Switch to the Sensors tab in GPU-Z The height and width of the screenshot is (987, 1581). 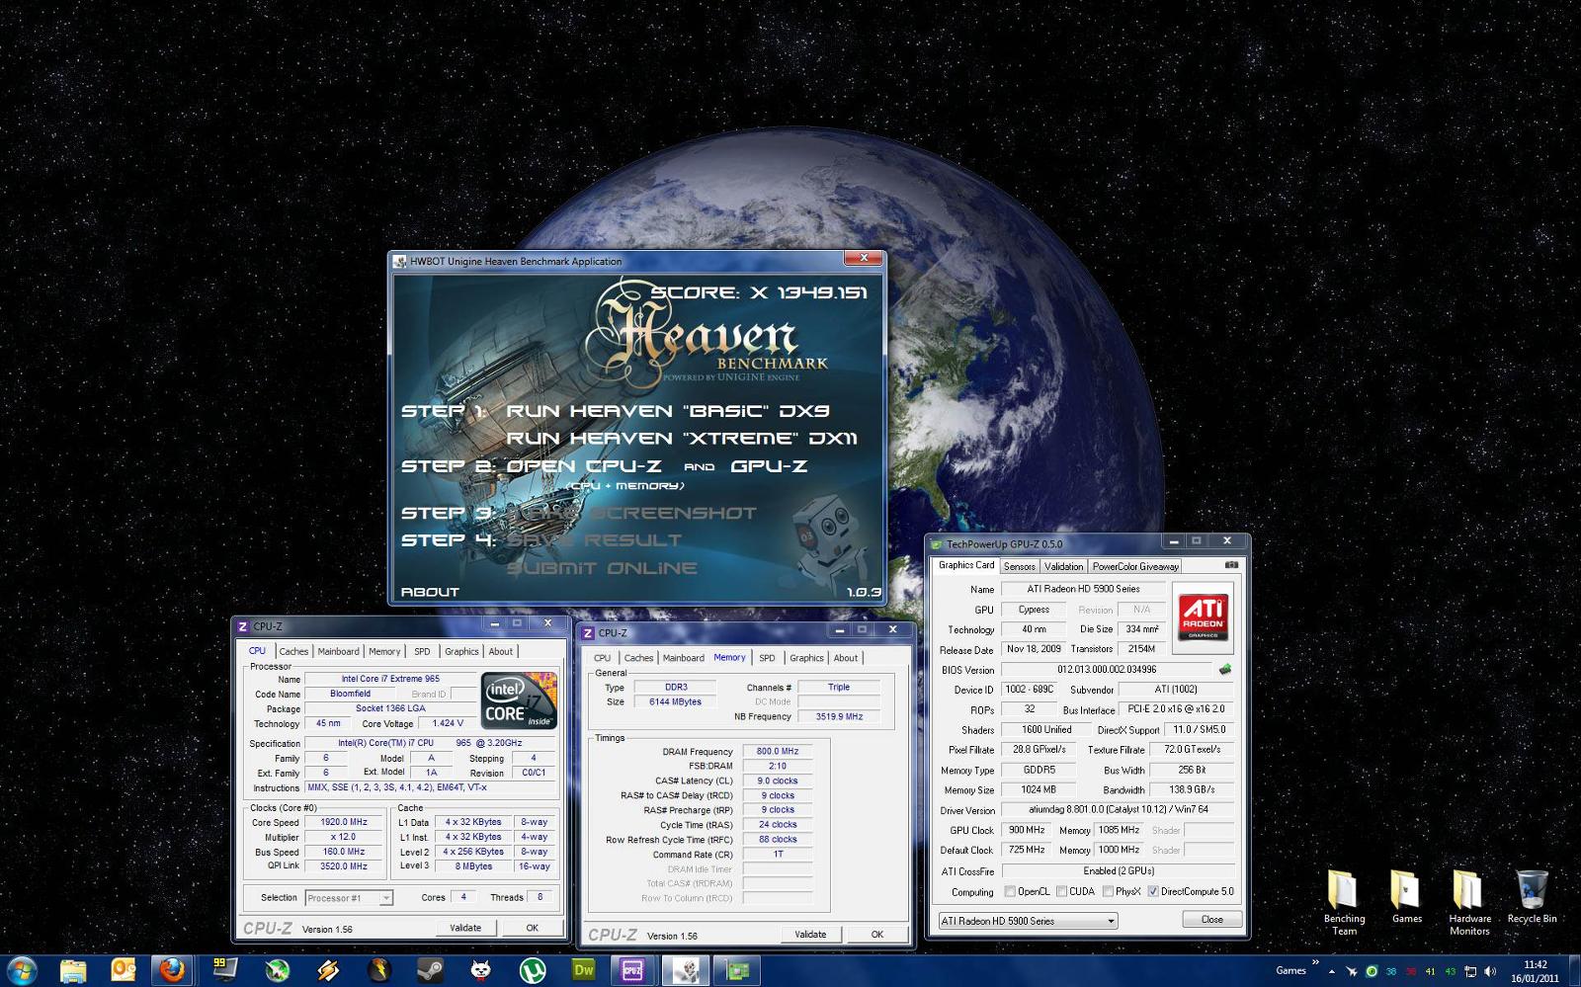[1019, 566]
